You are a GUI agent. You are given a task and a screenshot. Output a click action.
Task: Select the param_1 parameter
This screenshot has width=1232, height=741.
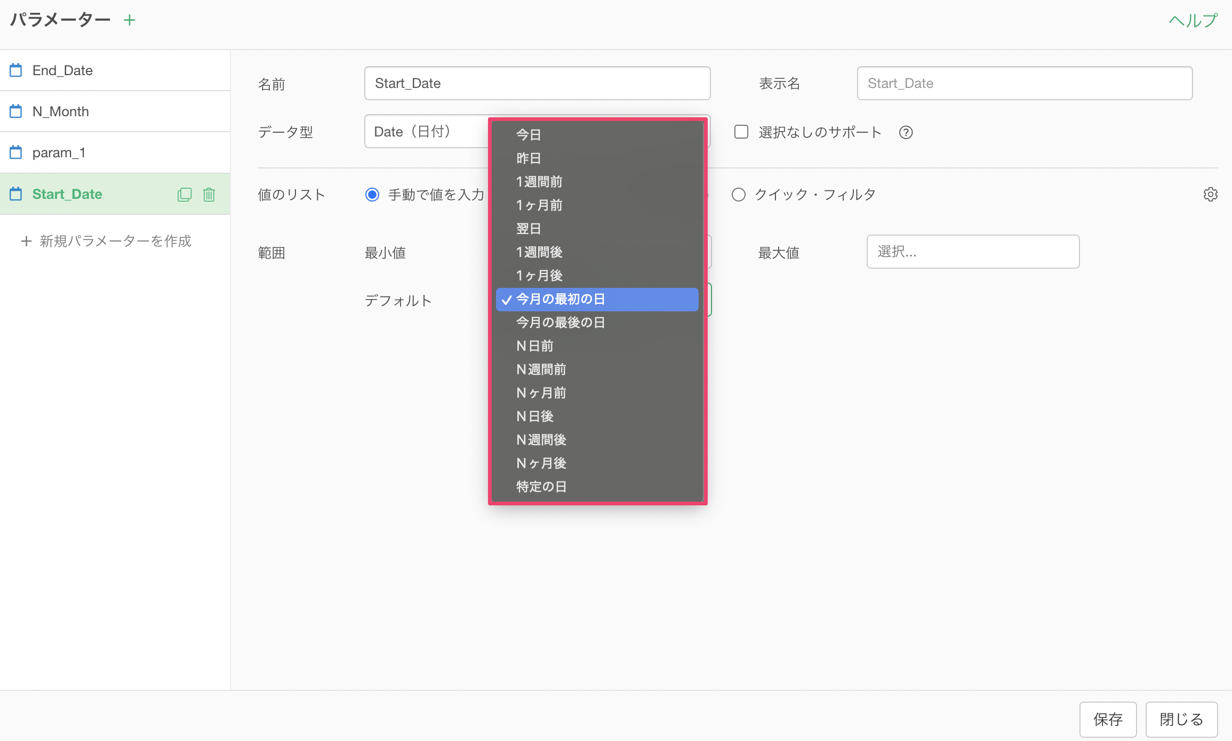point(115,152)
